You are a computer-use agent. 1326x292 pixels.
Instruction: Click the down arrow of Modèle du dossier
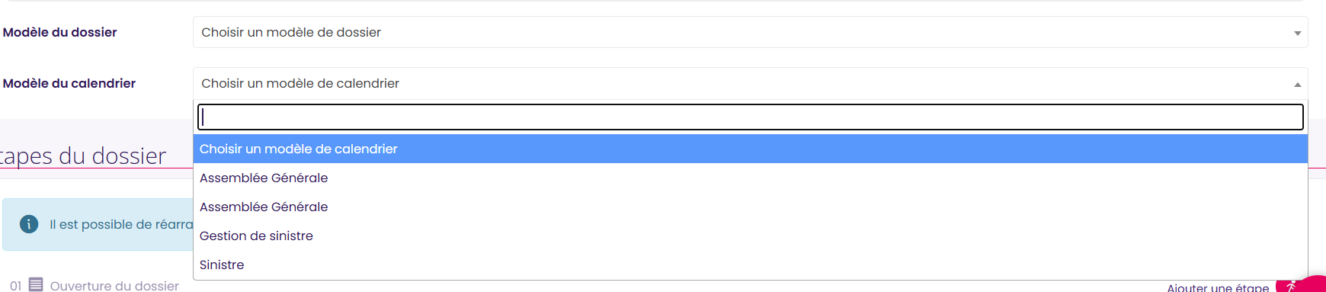click(x=1297, y=33)
